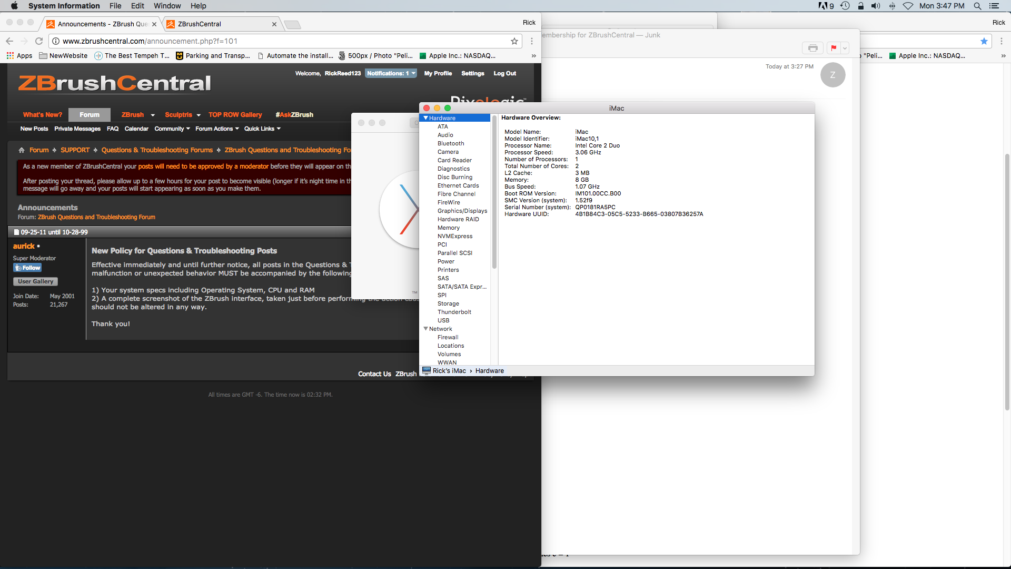The height and width of the screenshot is (569, 1011).
Task: Select Ethernet Cards in the sidebar
Action: (x=458, y=185)
